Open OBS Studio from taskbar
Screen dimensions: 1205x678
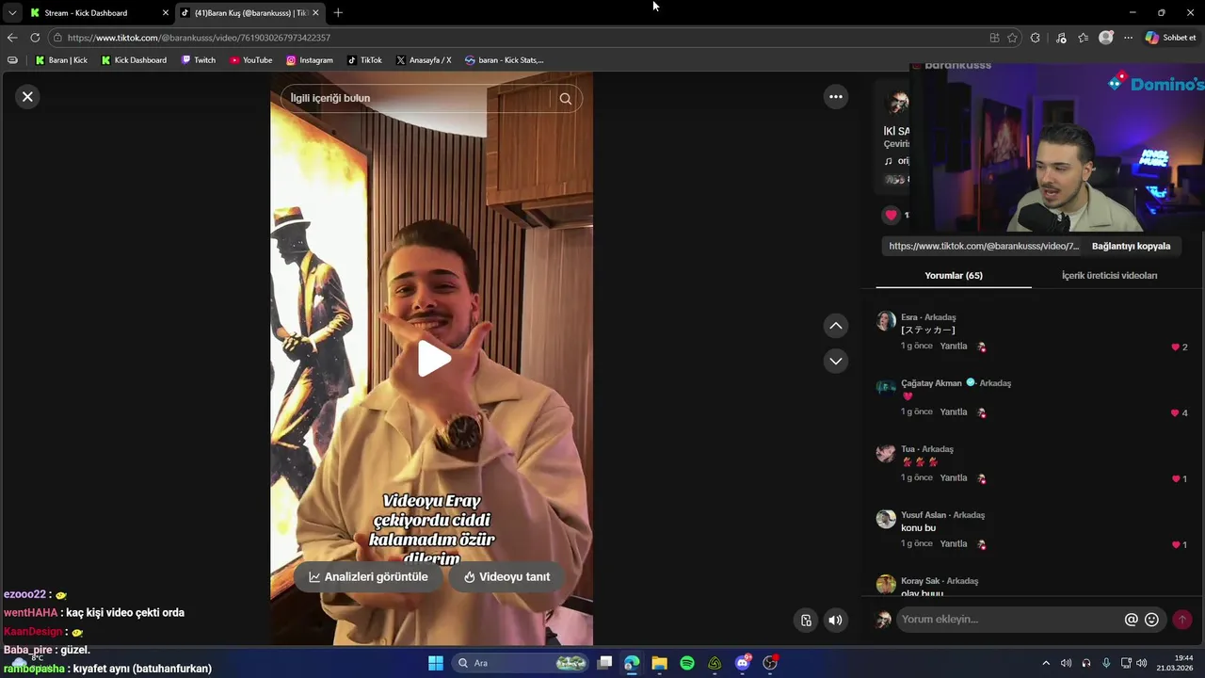click(x=770, y=663)
